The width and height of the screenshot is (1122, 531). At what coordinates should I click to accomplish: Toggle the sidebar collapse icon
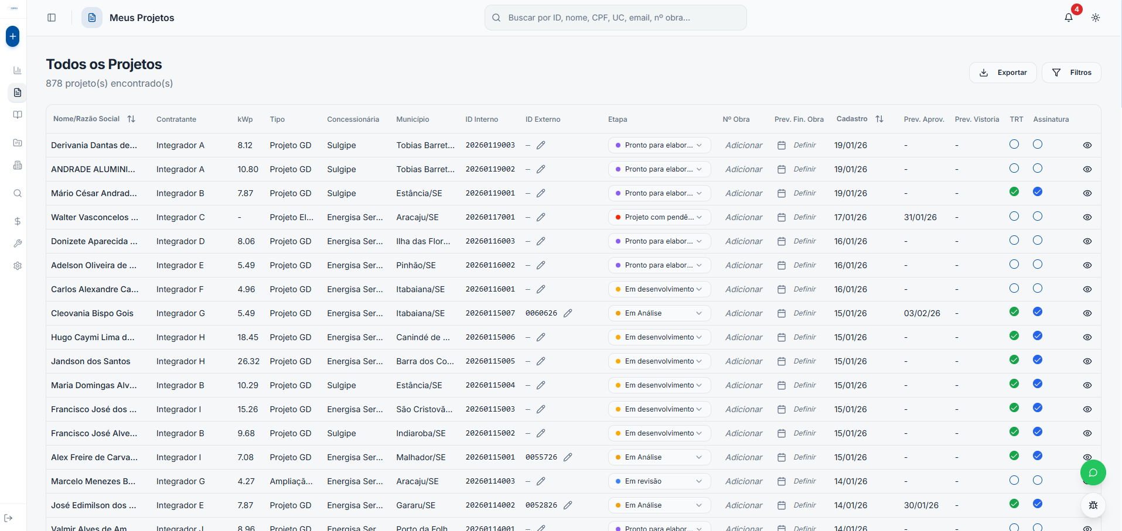pyautogui.click(x=52, y=18)
